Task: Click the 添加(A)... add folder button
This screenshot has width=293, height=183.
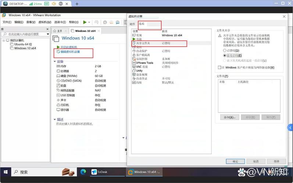Action: [229, 117]
